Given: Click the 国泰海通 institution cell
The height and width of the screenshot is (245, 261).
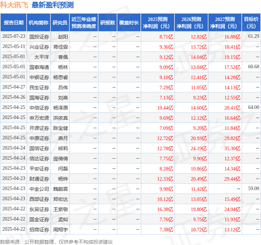Looking at the screenshot, I should pos(39,67).
